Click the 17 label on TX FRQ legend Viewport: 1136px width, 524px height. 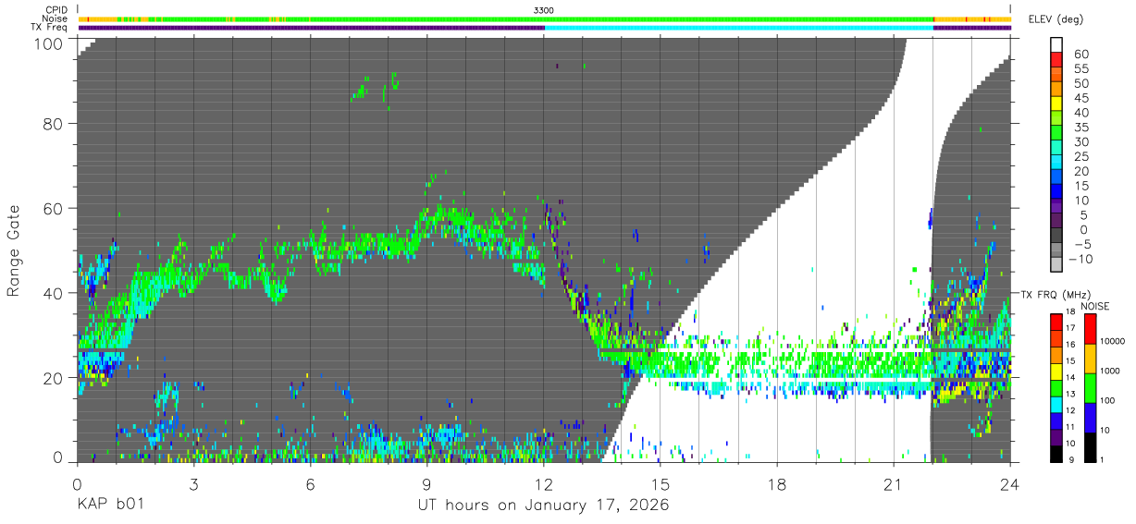(1069, 329)
